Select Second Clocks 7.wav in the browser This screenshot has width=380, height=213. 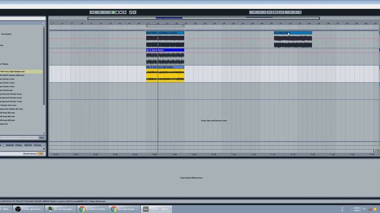coord(11,101)
